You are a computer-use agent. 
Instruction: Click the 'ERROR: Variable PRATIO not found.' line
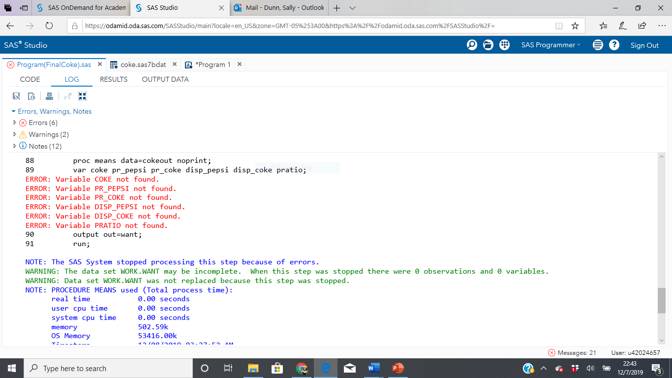pos(96,225)
